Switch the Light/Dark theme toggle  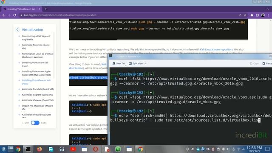tap(35, 123)
